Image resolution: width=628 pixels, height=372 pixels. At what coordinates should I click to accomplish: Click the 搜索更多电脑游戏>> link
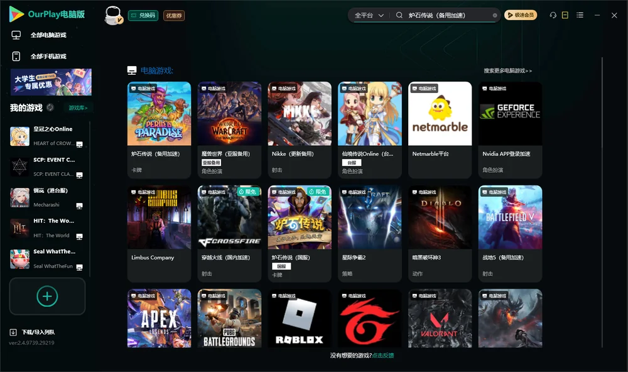[507, 70]
